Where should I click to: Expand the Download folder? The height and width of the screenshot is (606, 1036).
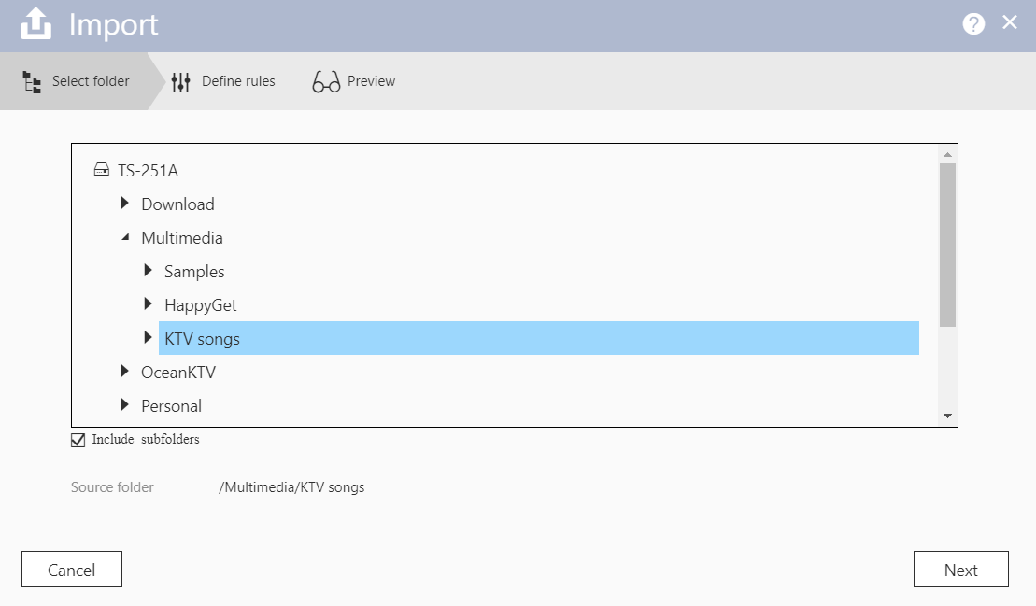click(x=125, y=204)
